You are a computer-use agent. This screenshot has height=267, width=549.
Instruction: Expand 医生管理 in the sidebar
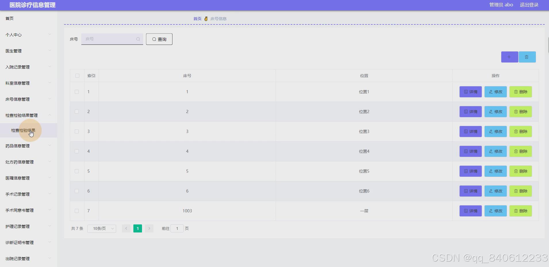[28, 51]
